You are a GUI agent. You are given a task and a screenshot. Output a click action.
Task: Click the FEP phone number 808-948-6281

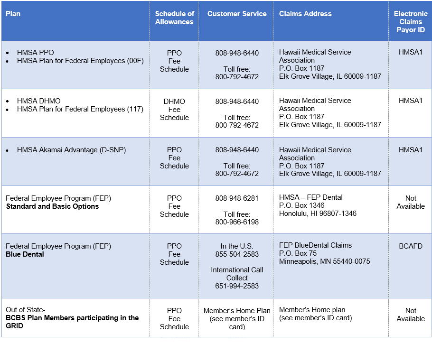coord(237,198)
